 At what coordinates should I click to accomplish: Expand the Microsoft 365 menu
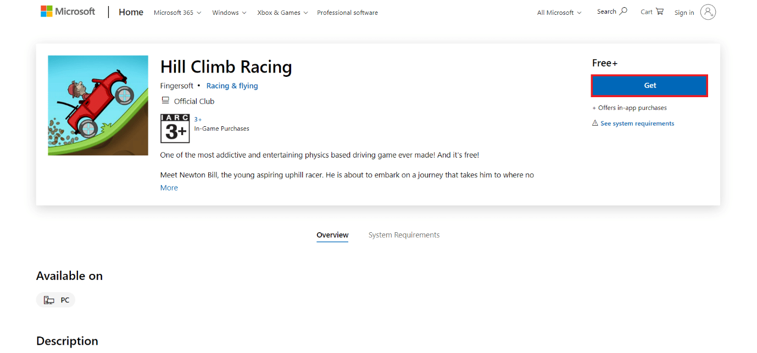(177, 13)
